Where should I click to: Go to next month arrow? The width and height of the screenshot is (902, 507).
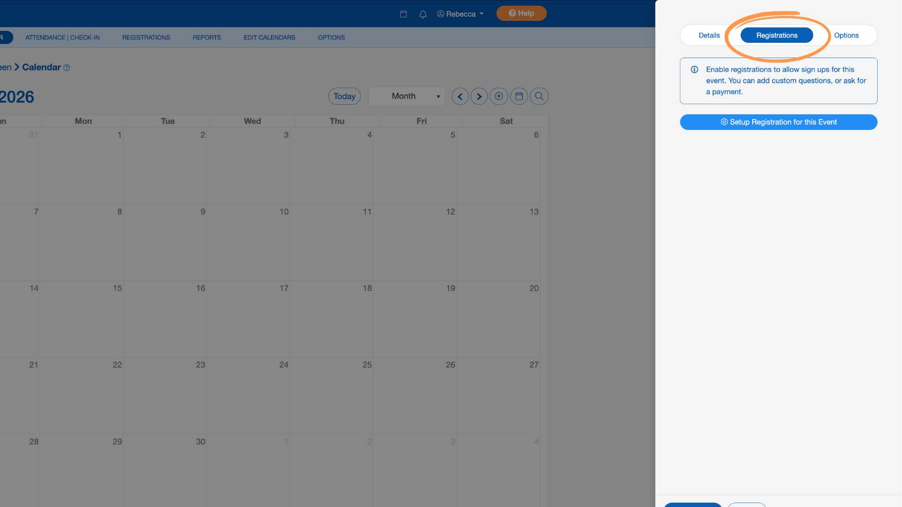coord(479,96)
